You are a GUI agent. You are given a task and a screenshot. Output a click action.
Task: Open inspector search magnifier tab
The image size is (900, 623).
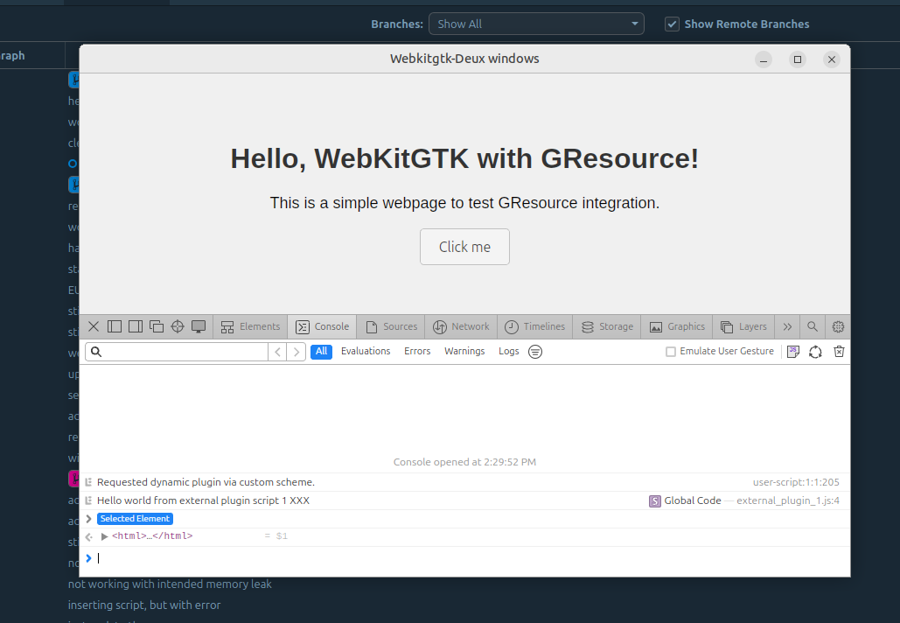[813, 326]
